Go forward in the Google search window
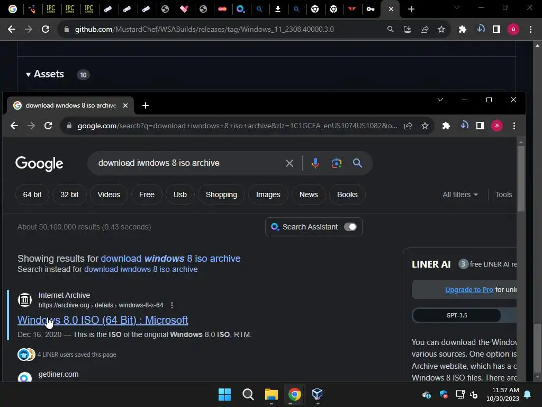This screenshot has width=542, height=407. [x=31, y=126]
